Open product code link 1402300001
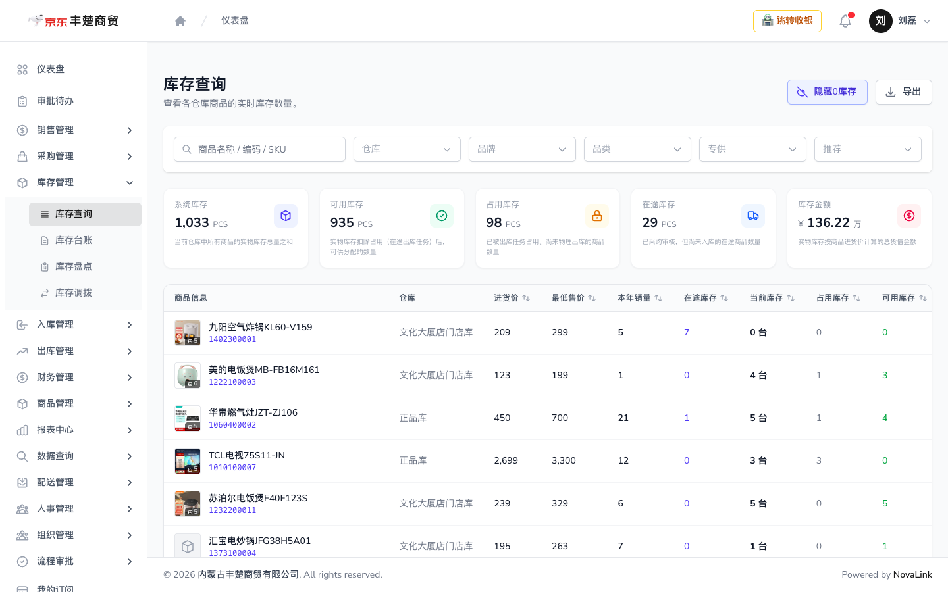Screen dimensions: 948x592 pyautogui.click(x=232, y=339)
